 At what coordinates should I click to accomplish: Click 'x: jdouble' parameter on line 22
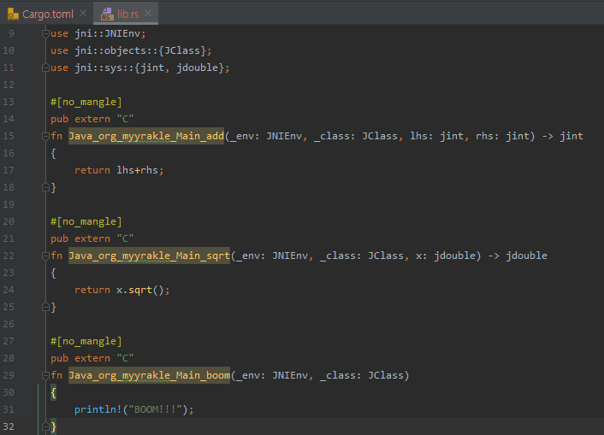click(x=445, y=256)
